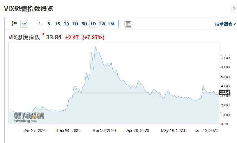Click the 40.00 y-axis label
The width and height of the screenshot is (237, 143).
(225, 86)
